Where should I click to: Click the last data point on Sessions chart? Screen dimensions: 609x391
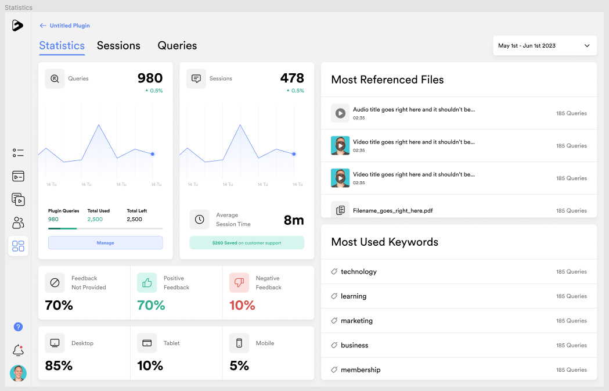294,154
